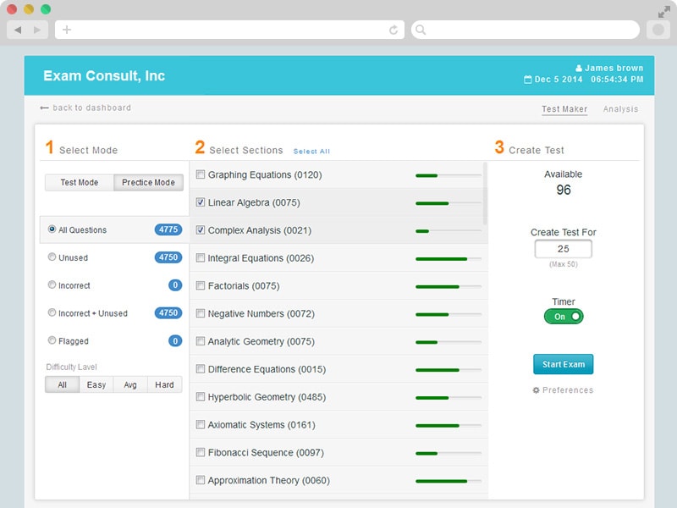The width and height of the screenshot is (677, 508).
Task: Uncheck the Linear Algebra checkbox
Action: click(201, 202)
